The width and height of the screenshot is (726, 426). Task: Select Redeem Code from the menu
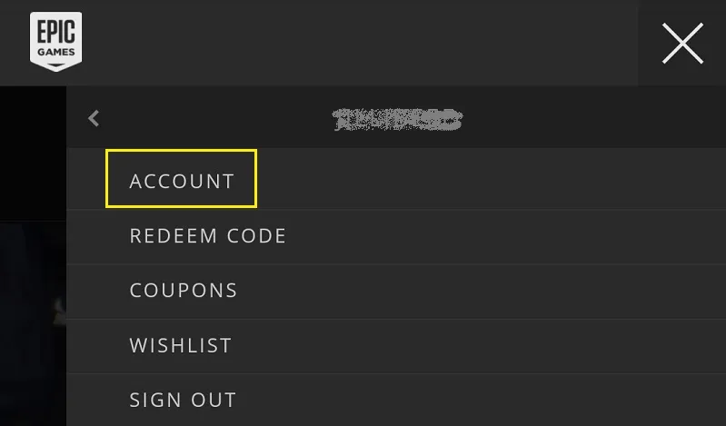click(x=208, y=235)
